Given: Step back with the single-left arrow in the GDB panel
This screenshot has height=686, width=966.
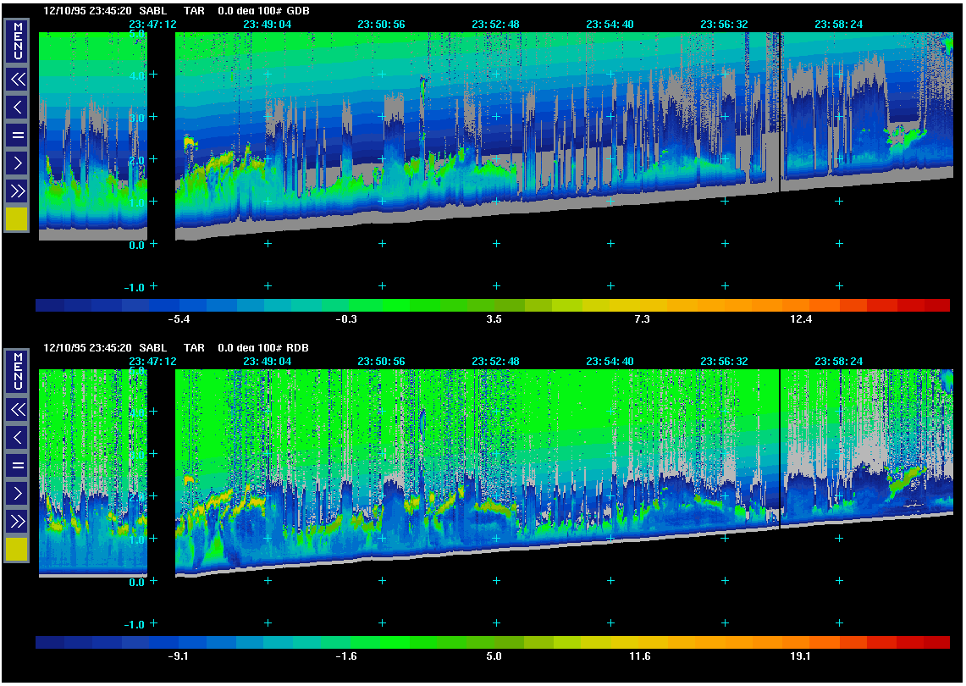Looking at the screenshot, I should (17, 108).
